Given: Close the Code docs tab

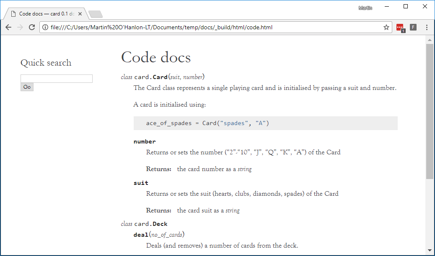Looking at the screenshot, I should [80, 13].
